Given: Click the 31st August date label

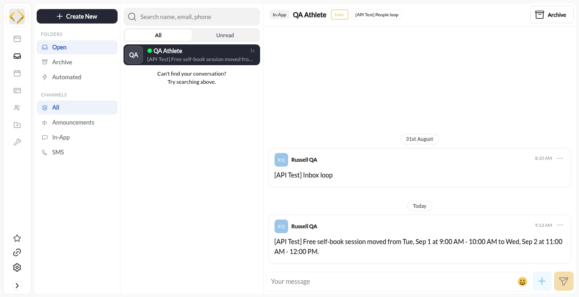Looking at the screenshot, I should pyautogui.click(x=419, y=139).
